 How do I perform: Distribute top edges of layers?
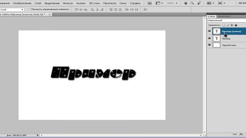(111, 10)
